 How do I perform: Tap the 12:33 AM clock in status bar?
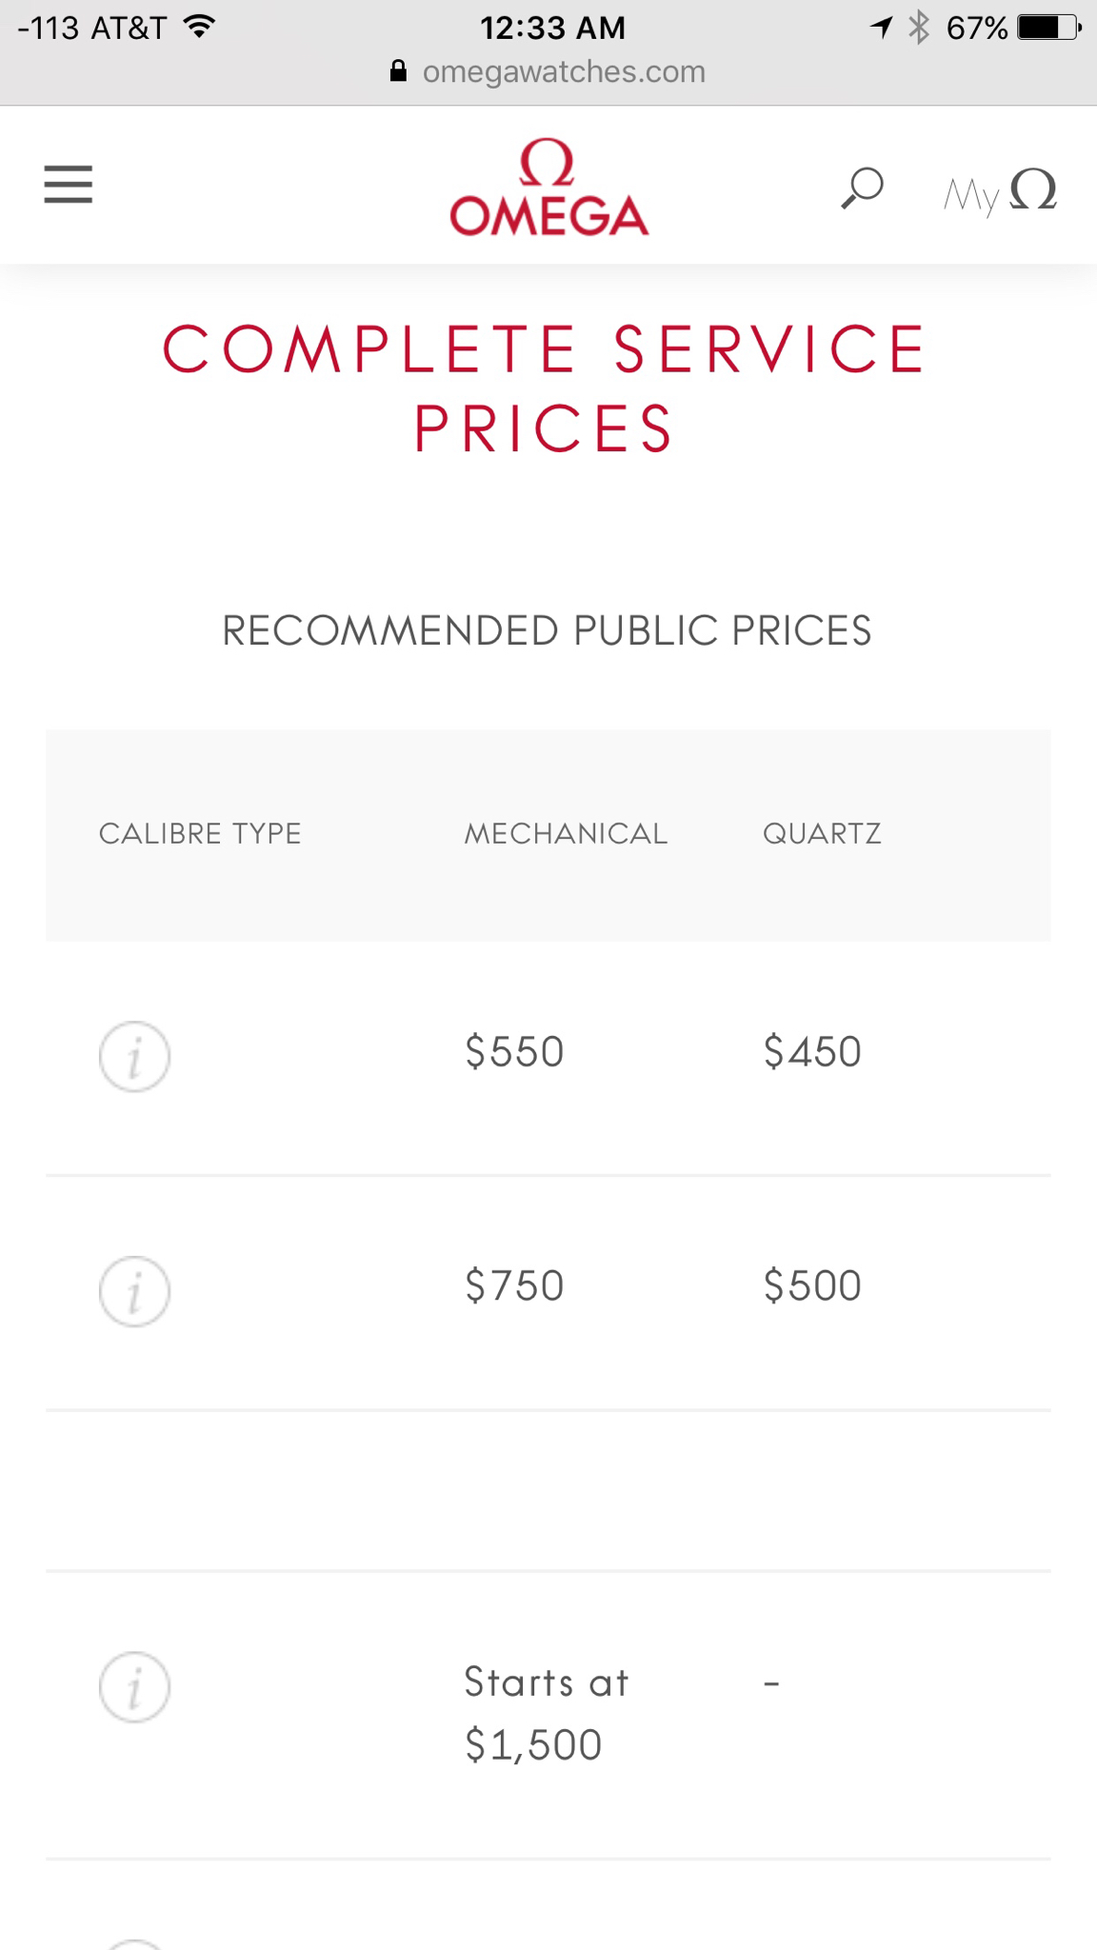pos(552,28)
